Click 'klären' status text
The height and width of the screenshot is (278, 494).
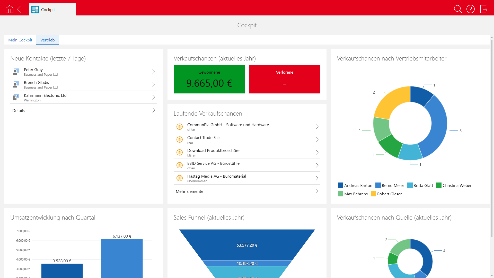(192, 155)
